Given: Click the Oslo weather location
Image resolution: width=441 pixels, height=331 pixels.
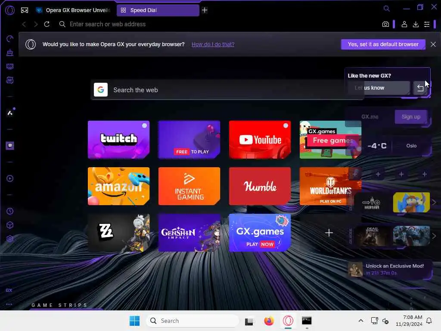Looking at the screenshot, I should point(411,146).
